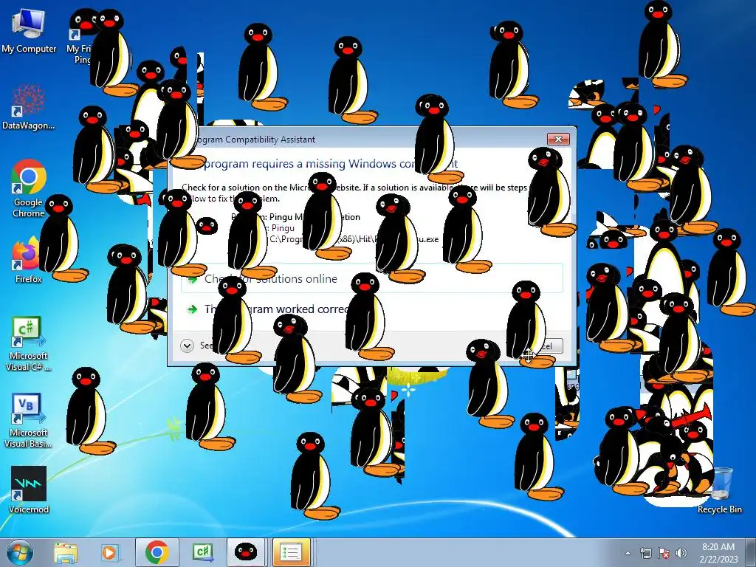This screenshot has width=756, height=567.
Task: Expand the 'See details' chevron in the dialog
Action: point(187,346)
